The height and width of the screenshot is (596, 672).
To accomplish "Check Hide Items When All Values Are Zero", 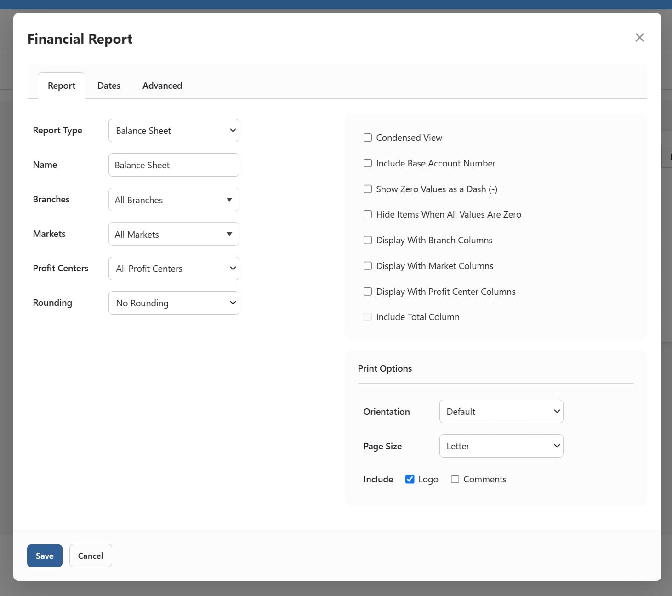I will point(368,214).
